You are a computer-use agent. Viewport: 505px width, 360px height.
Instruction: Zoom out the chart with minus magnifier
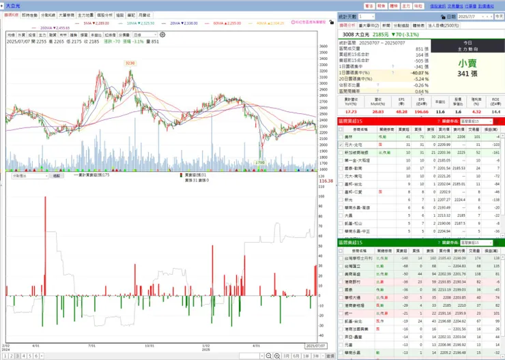[269, 356]
